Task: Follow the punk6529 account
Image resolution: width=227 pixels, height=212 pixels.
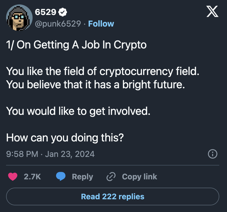Action: click(x=101, y=24)
